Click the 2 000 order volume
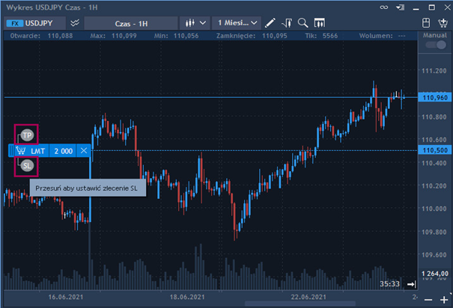Image resolution: width=453 pixels, height=308 pixels. pyautogui.click(x=63, y=150)
